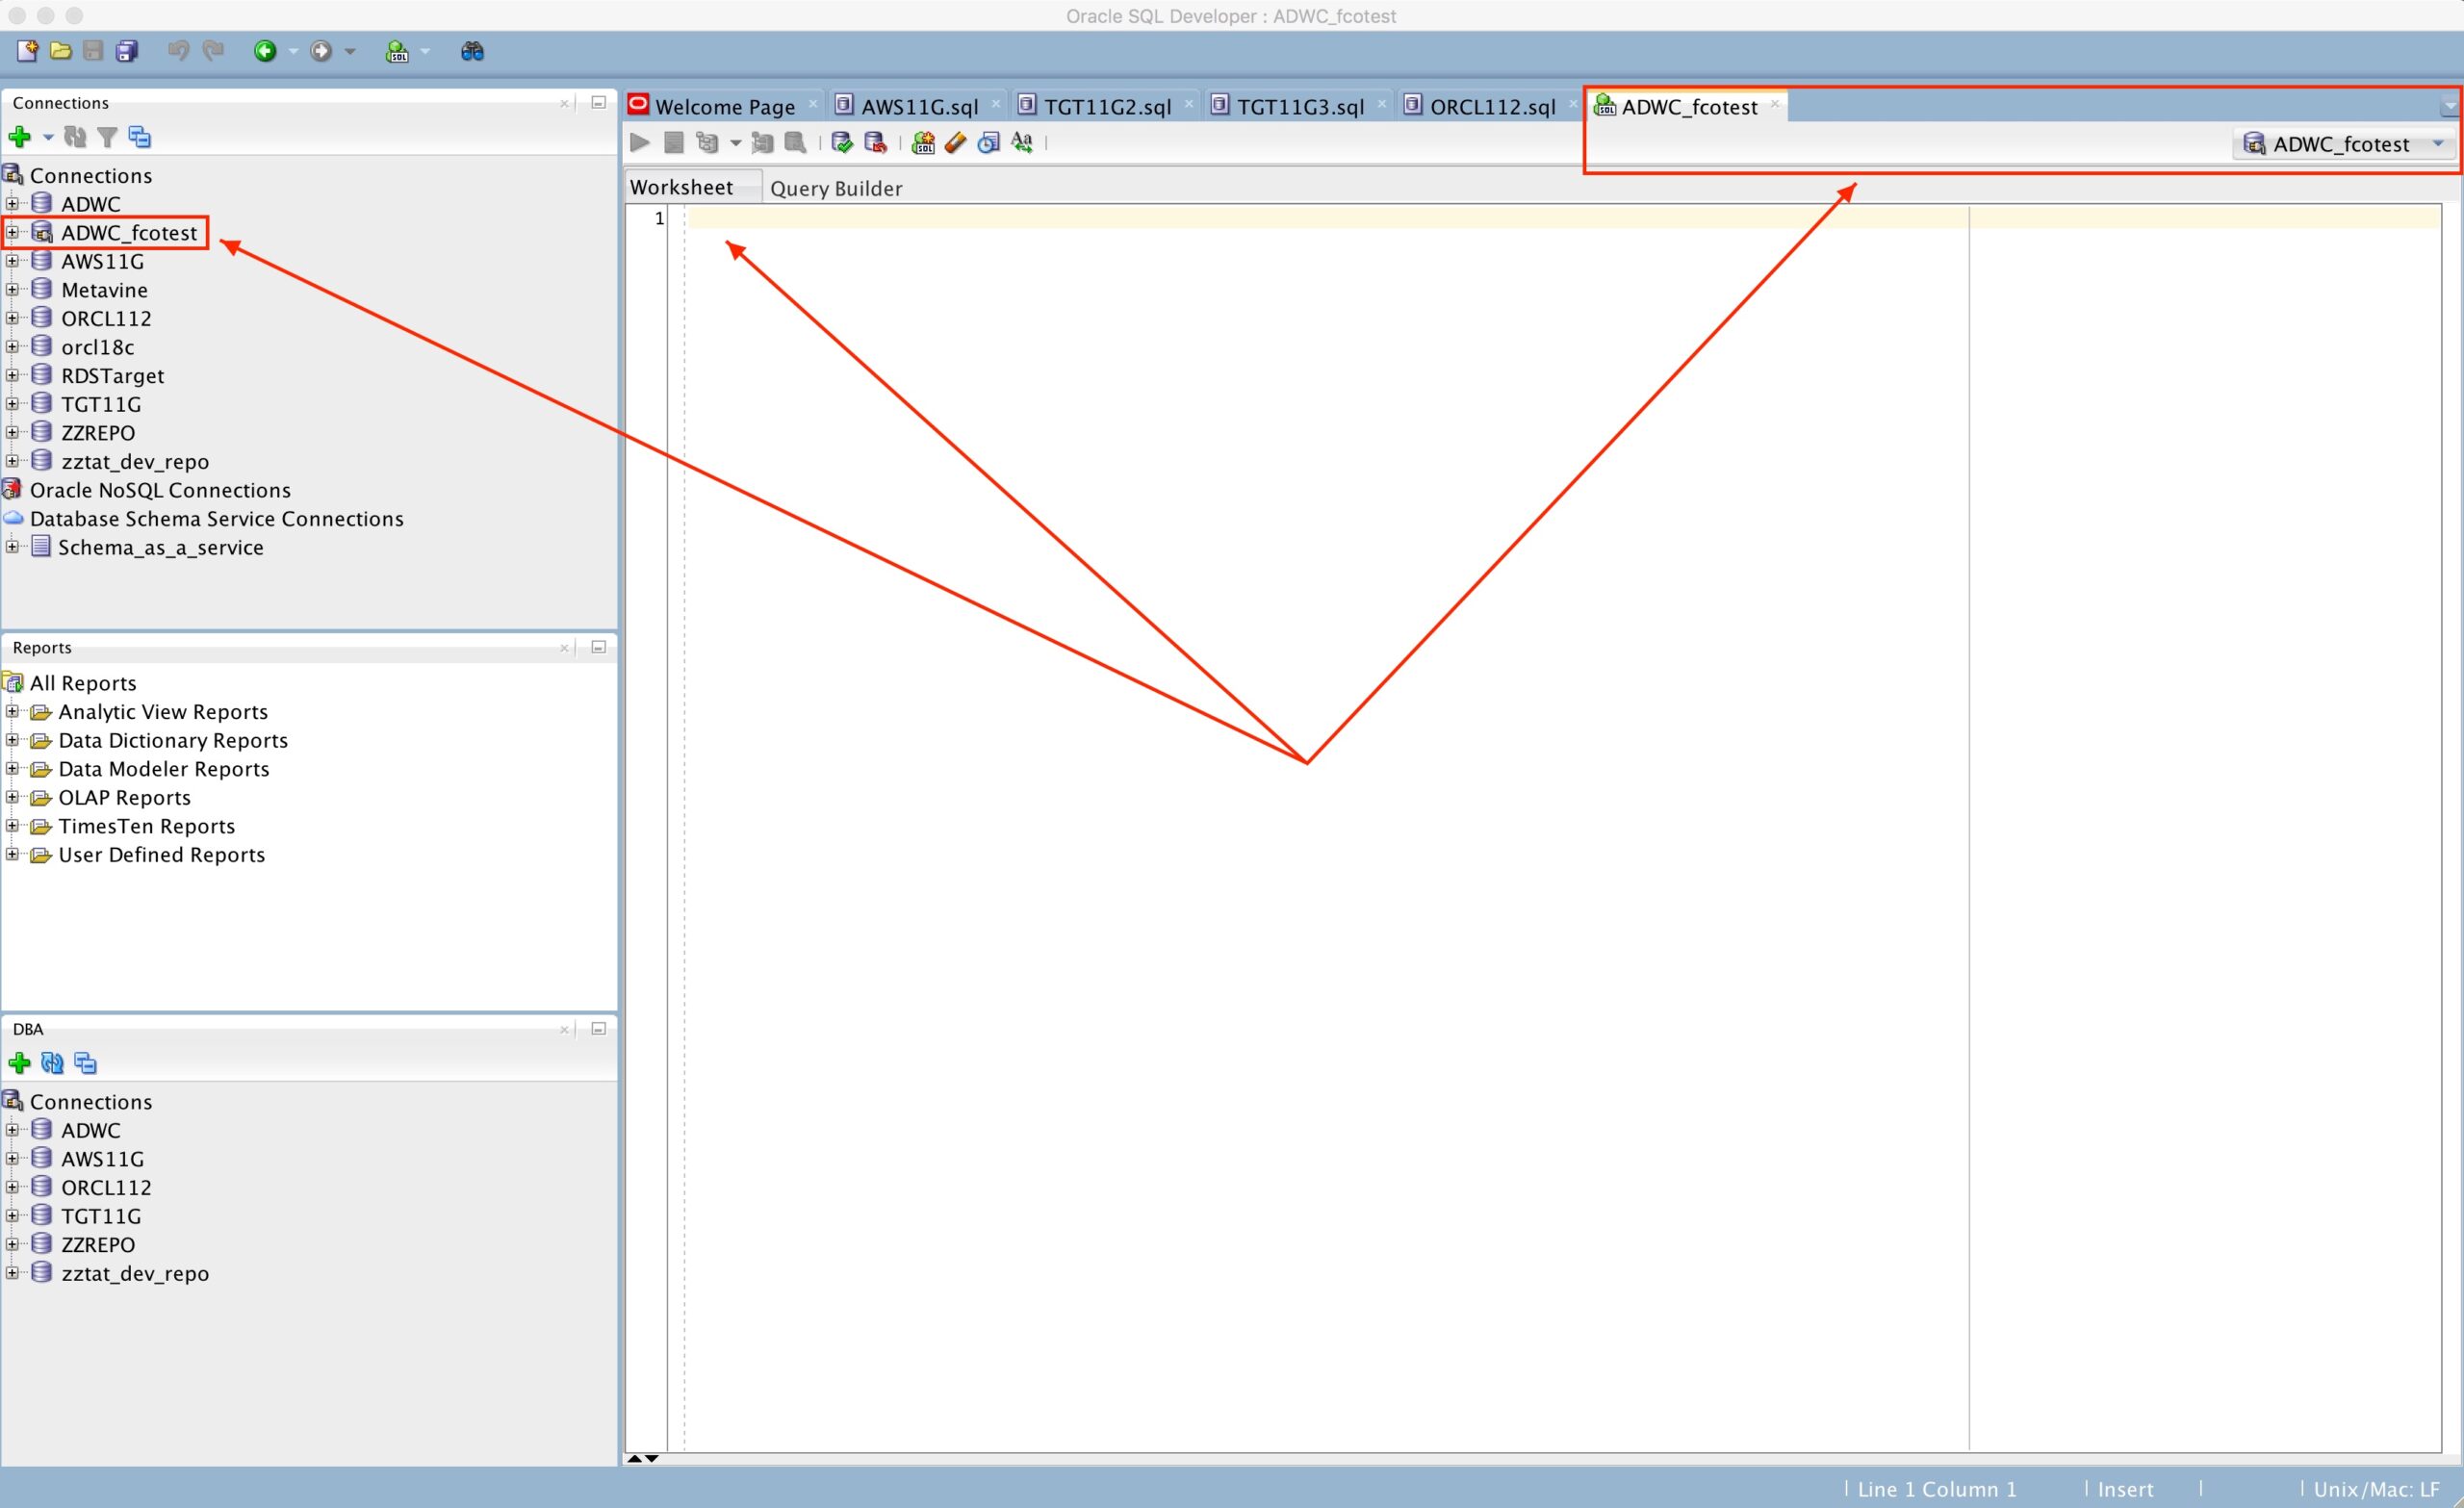Click the Run Statement play icon
Image resolution: width=2464 pixels, height=1508 pixels.
point(640,143)
